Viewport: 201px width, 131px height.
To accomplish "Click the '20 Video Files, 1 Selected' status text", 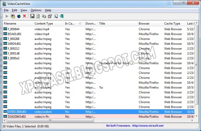I will 26,126.
